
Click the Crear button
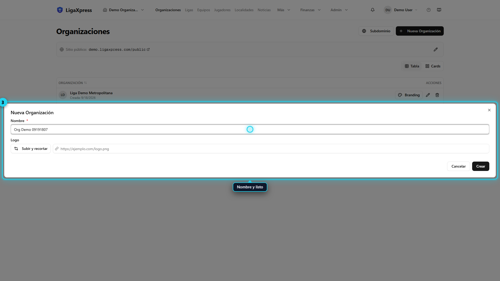pos(480,166)
